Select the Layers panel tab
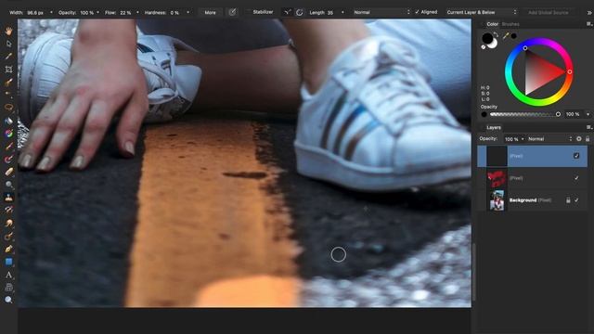 point(494,128)
